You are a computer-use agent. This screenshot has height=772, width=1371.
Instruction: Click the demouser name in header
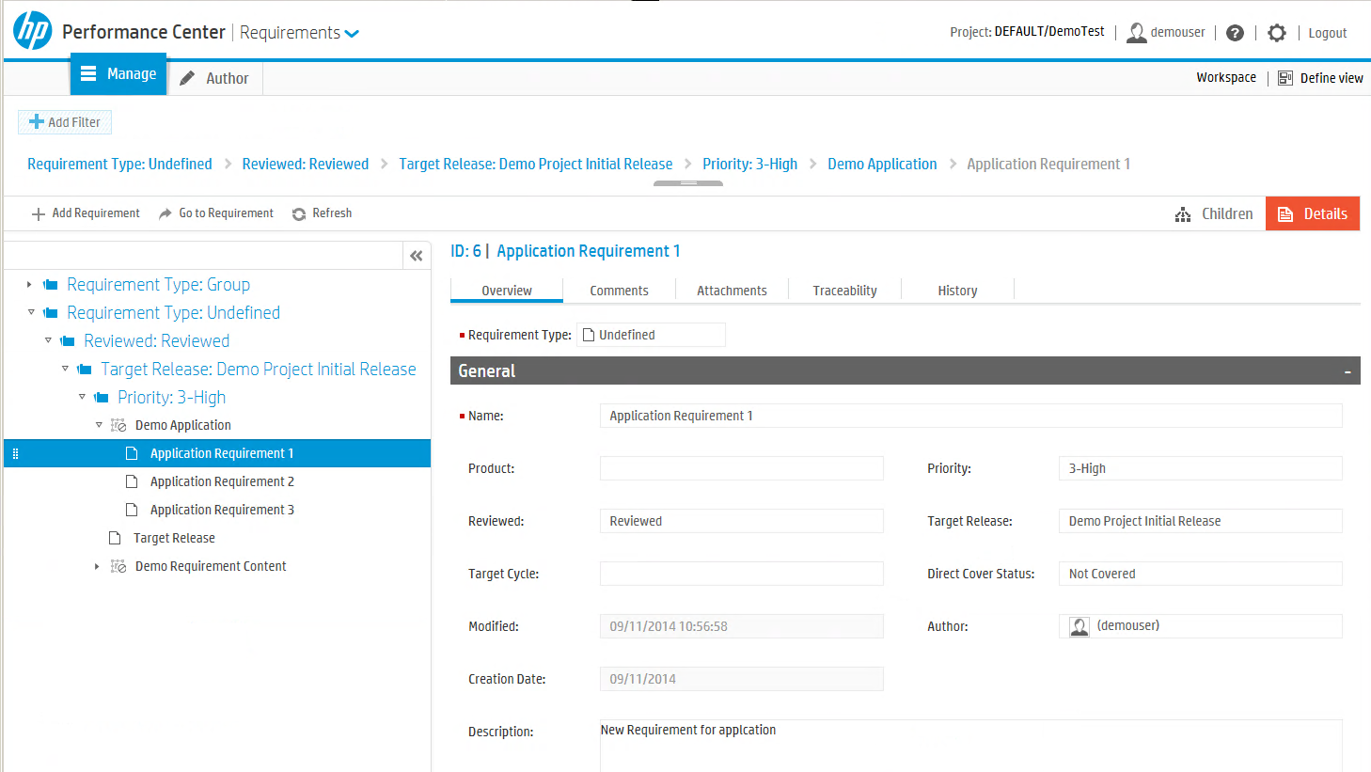[x=1177, y=32]
